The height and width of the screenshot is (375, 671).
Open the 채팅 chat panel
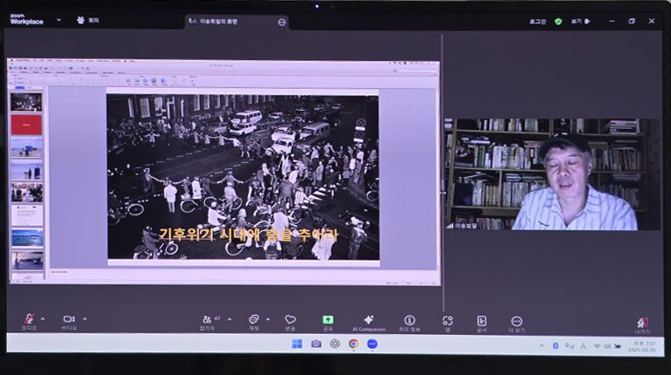tap(254, 320)
